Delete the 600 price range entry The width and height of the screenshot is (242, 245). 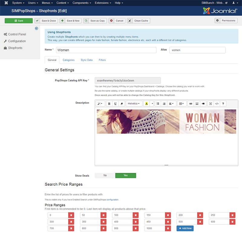pyautogui.click(x=232, y=222)
